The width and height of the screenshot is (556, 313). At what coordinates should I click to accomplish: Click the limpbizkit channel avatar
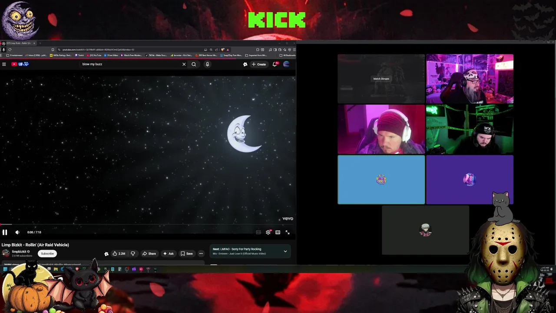(6, 253)
